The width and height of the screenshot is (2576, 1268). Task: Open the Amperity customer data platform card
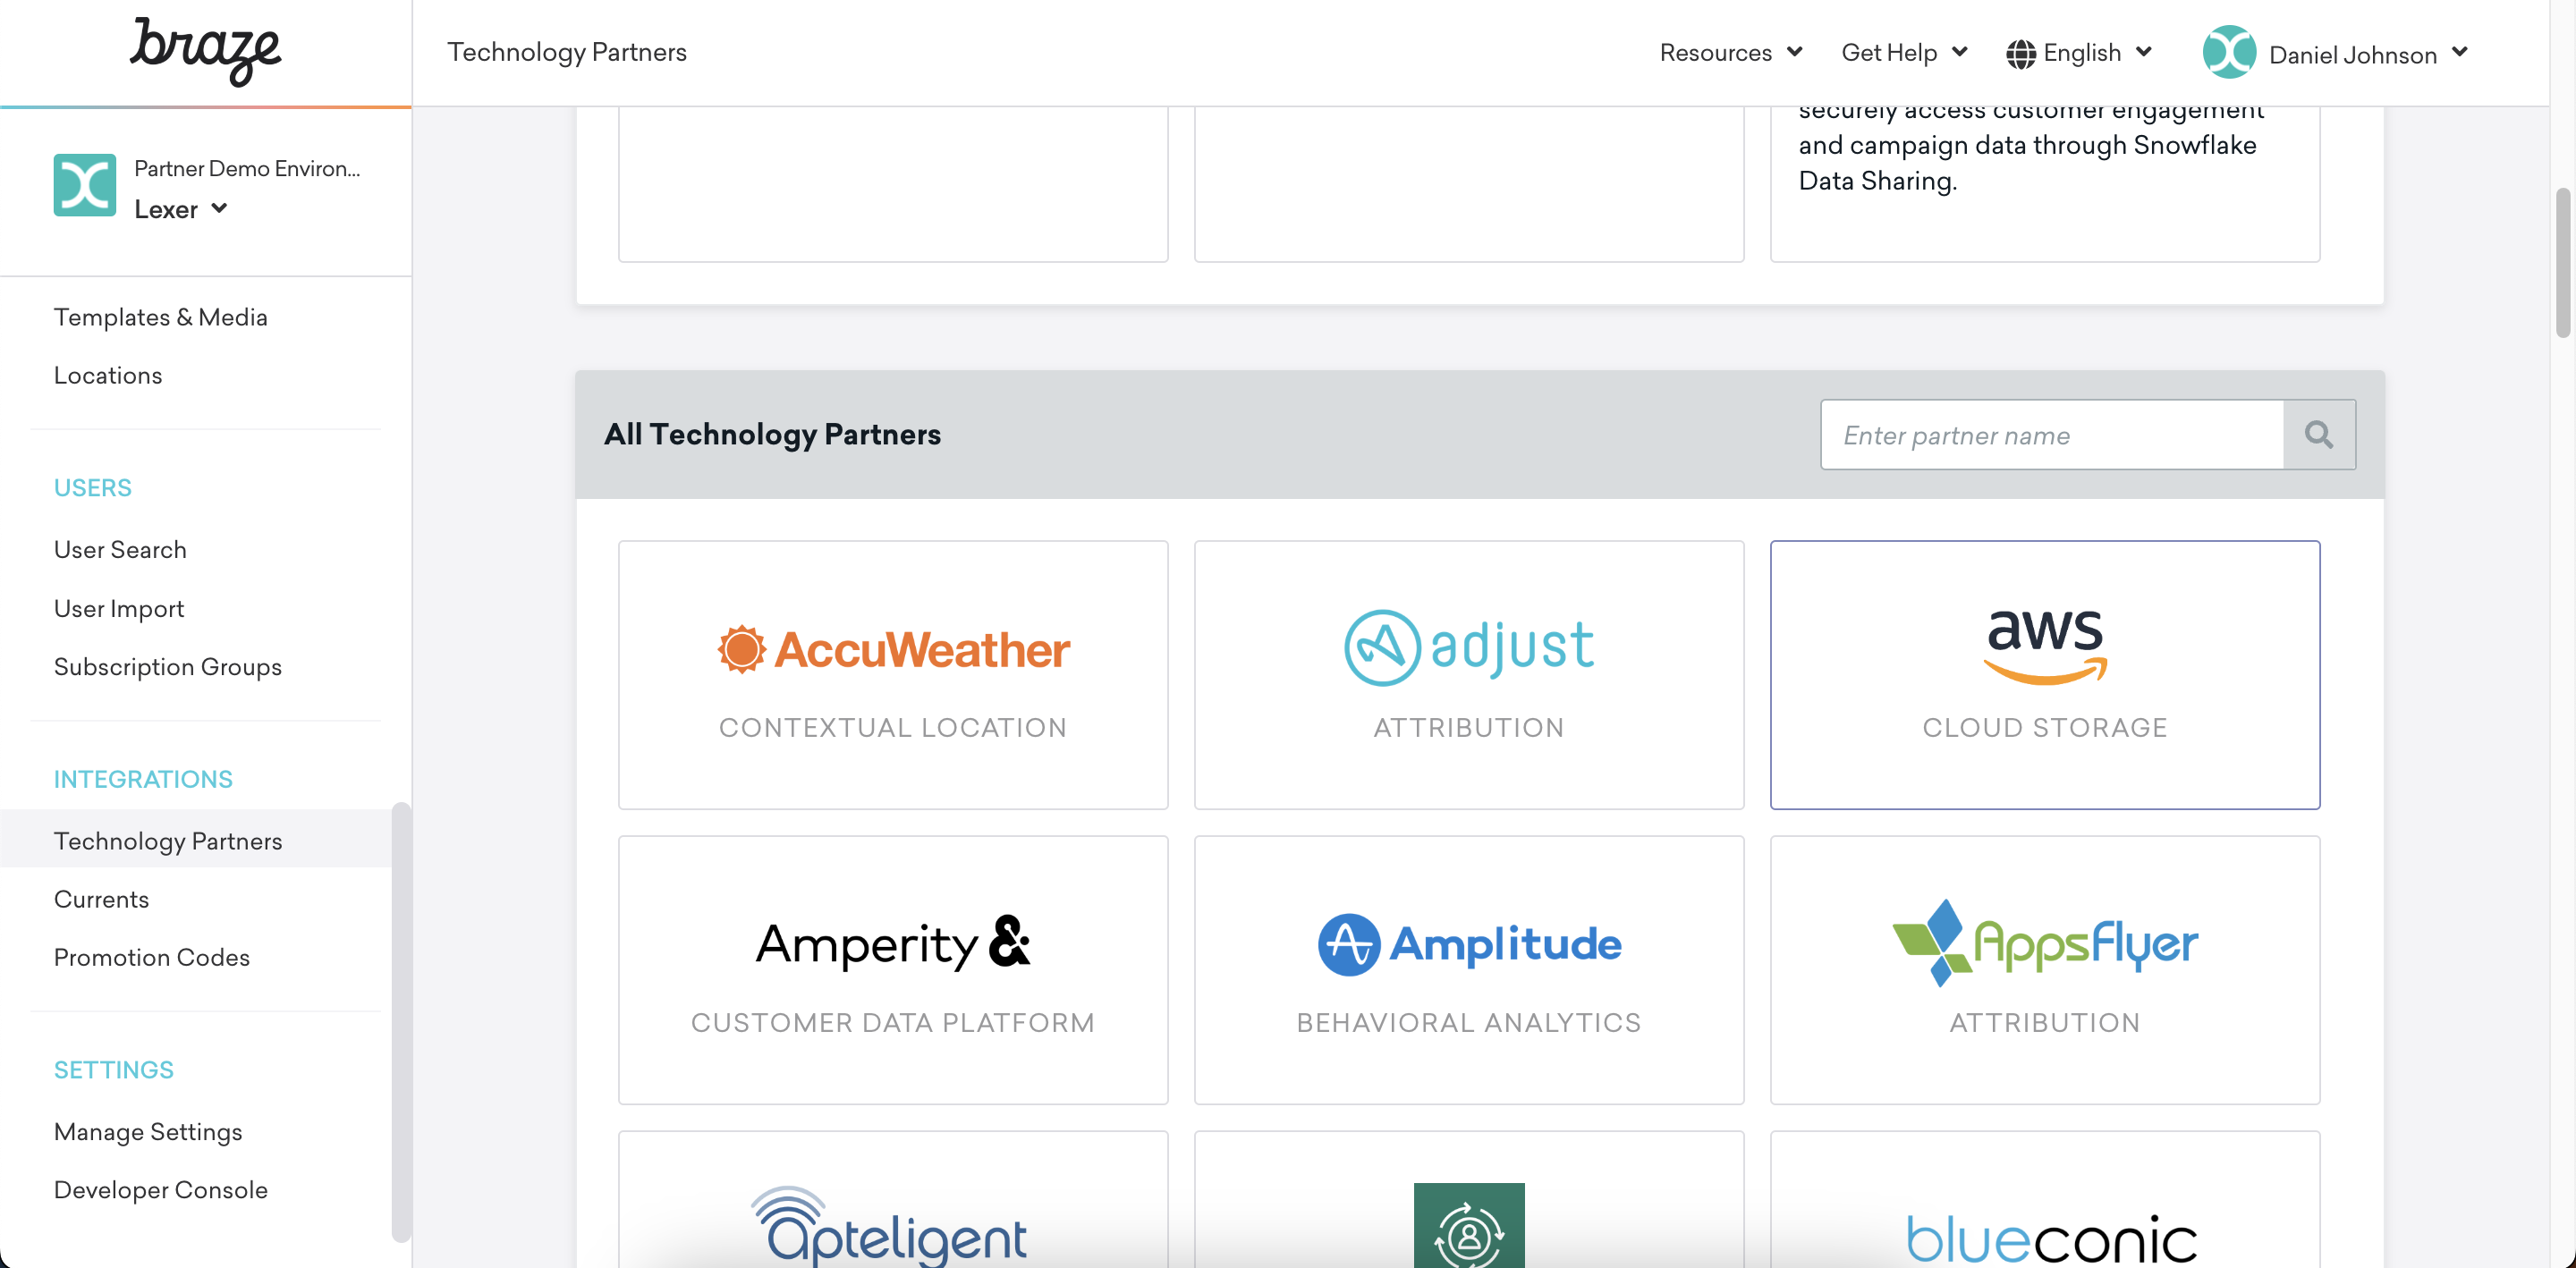pos(892,969)
